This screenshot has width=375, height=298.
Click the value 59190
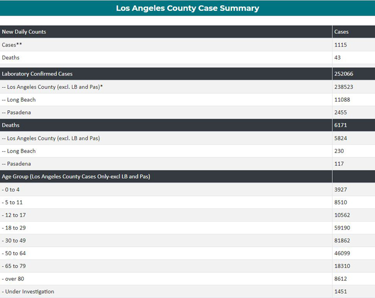coord(342,228)
